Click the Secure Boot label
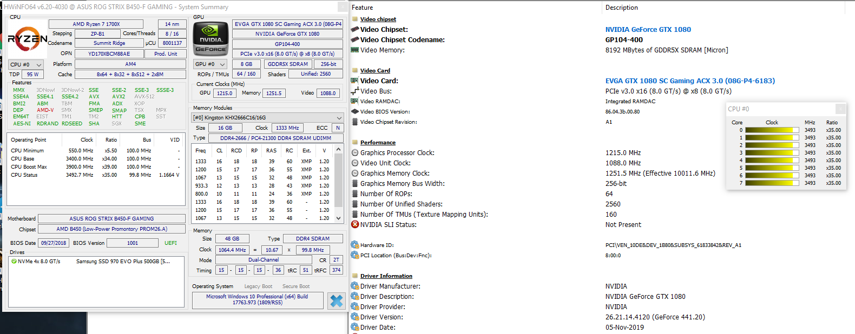855x334 pixels. pyautogui.click(x=296, y=286)
